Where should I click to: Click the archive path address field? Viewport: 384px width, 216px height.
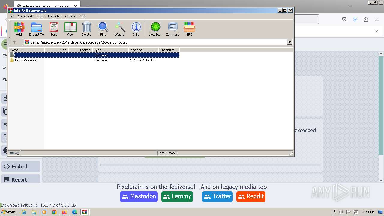tap(156, 42)
